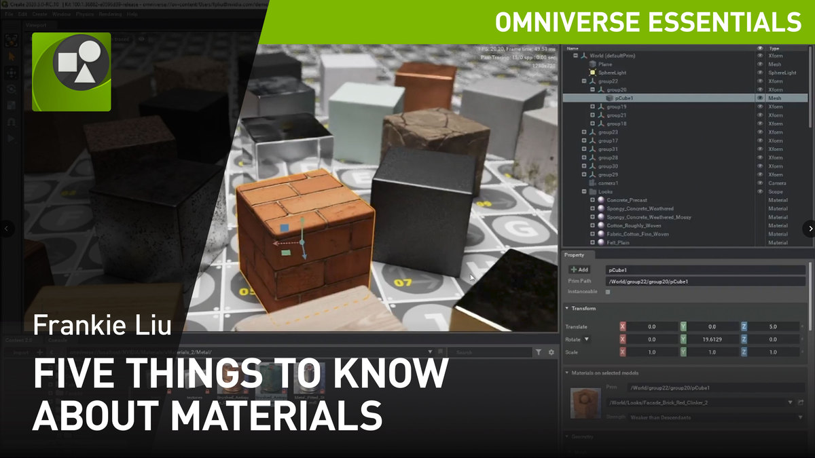Click the Import button in content browser

point(20,352)
